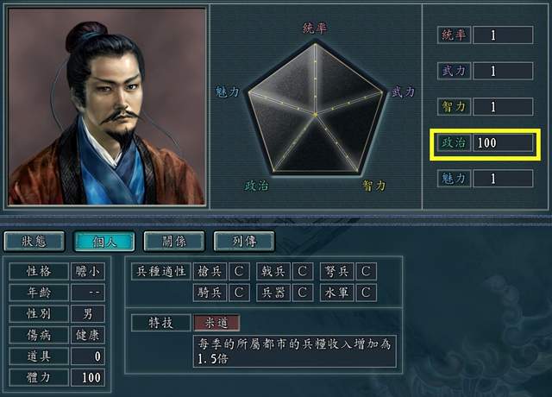This screenshot has width=552, height=397.
Task: Select the 個人 tab
Action: coord(104,242)
